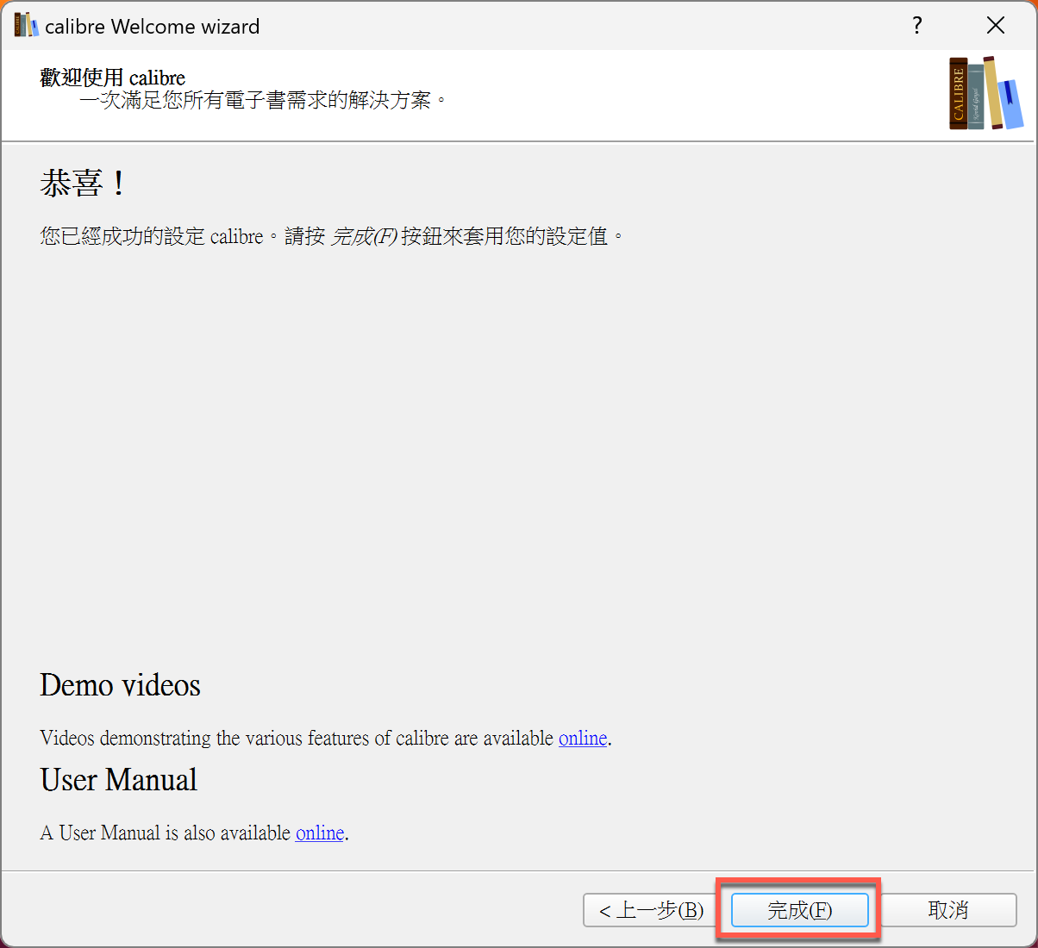
Task: Cancel the wizard with 取消 button
Action: pyautogui.click(x=948, y=910)
